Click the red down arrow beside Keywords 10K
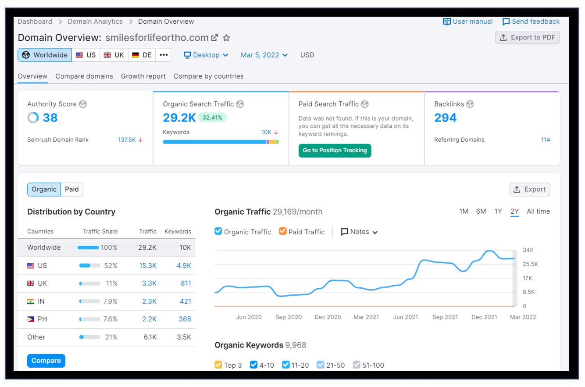Screen dimensions: 585x387 tap(276, 132)
